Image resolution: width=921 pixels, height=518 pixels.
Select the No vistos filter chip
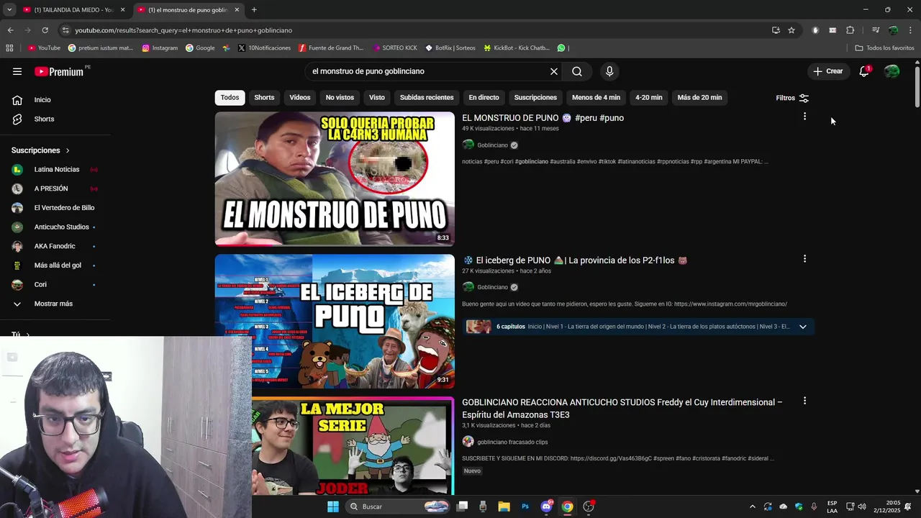pos(340,98)
